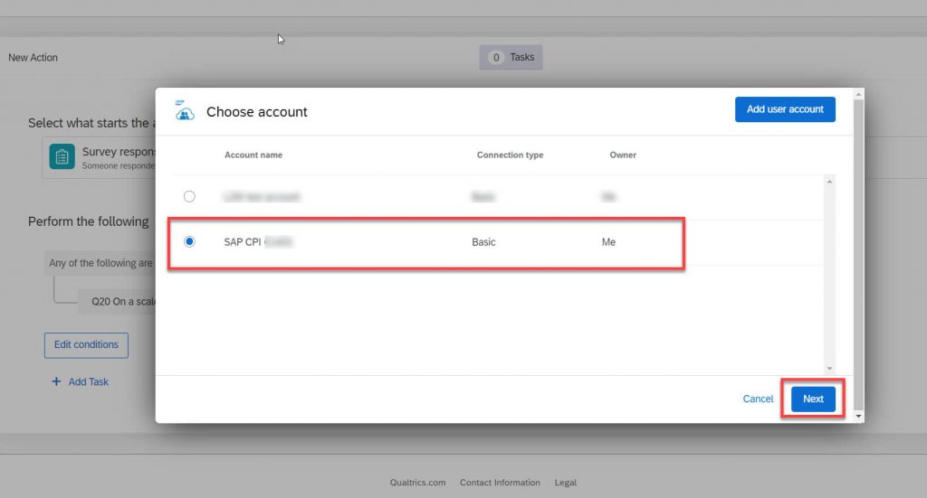The width and height of the screenshot is (927, 498).
Task: Click the Any of the following condition header
Action: point(100,263)
